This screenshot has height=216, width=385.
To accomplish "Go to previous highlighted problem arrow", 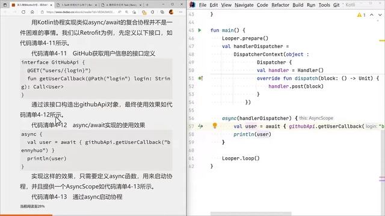I will (372, 15).
